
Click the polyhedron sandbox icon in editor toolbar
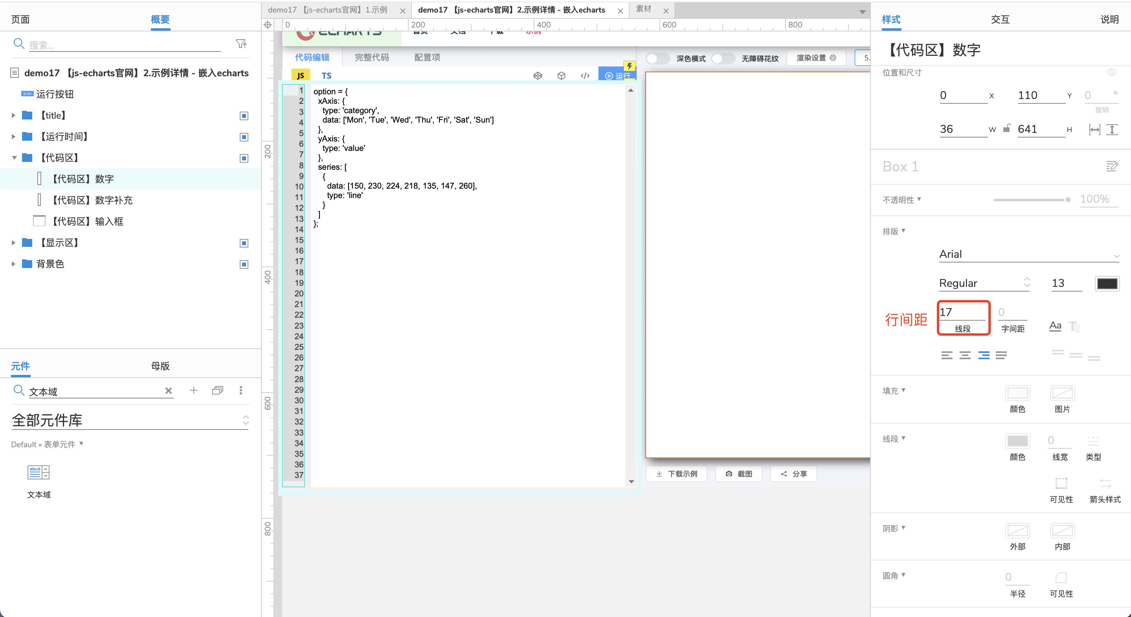coord(537,75)
